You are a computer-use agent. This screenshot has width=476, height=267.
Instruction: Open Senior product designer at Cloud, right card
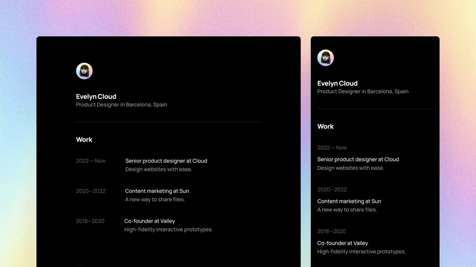point(358,159)
